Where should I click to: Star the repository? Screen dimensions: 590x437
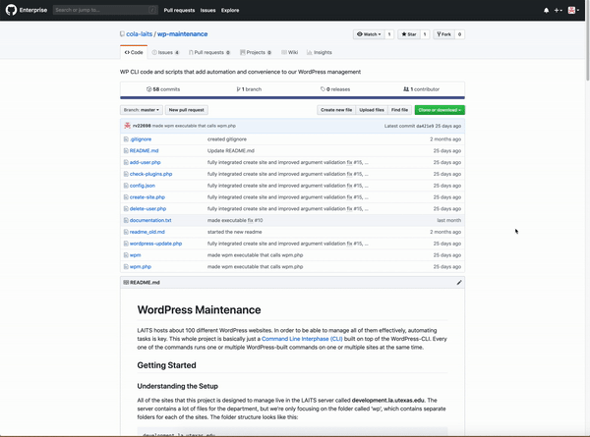(x=409, y=34)
